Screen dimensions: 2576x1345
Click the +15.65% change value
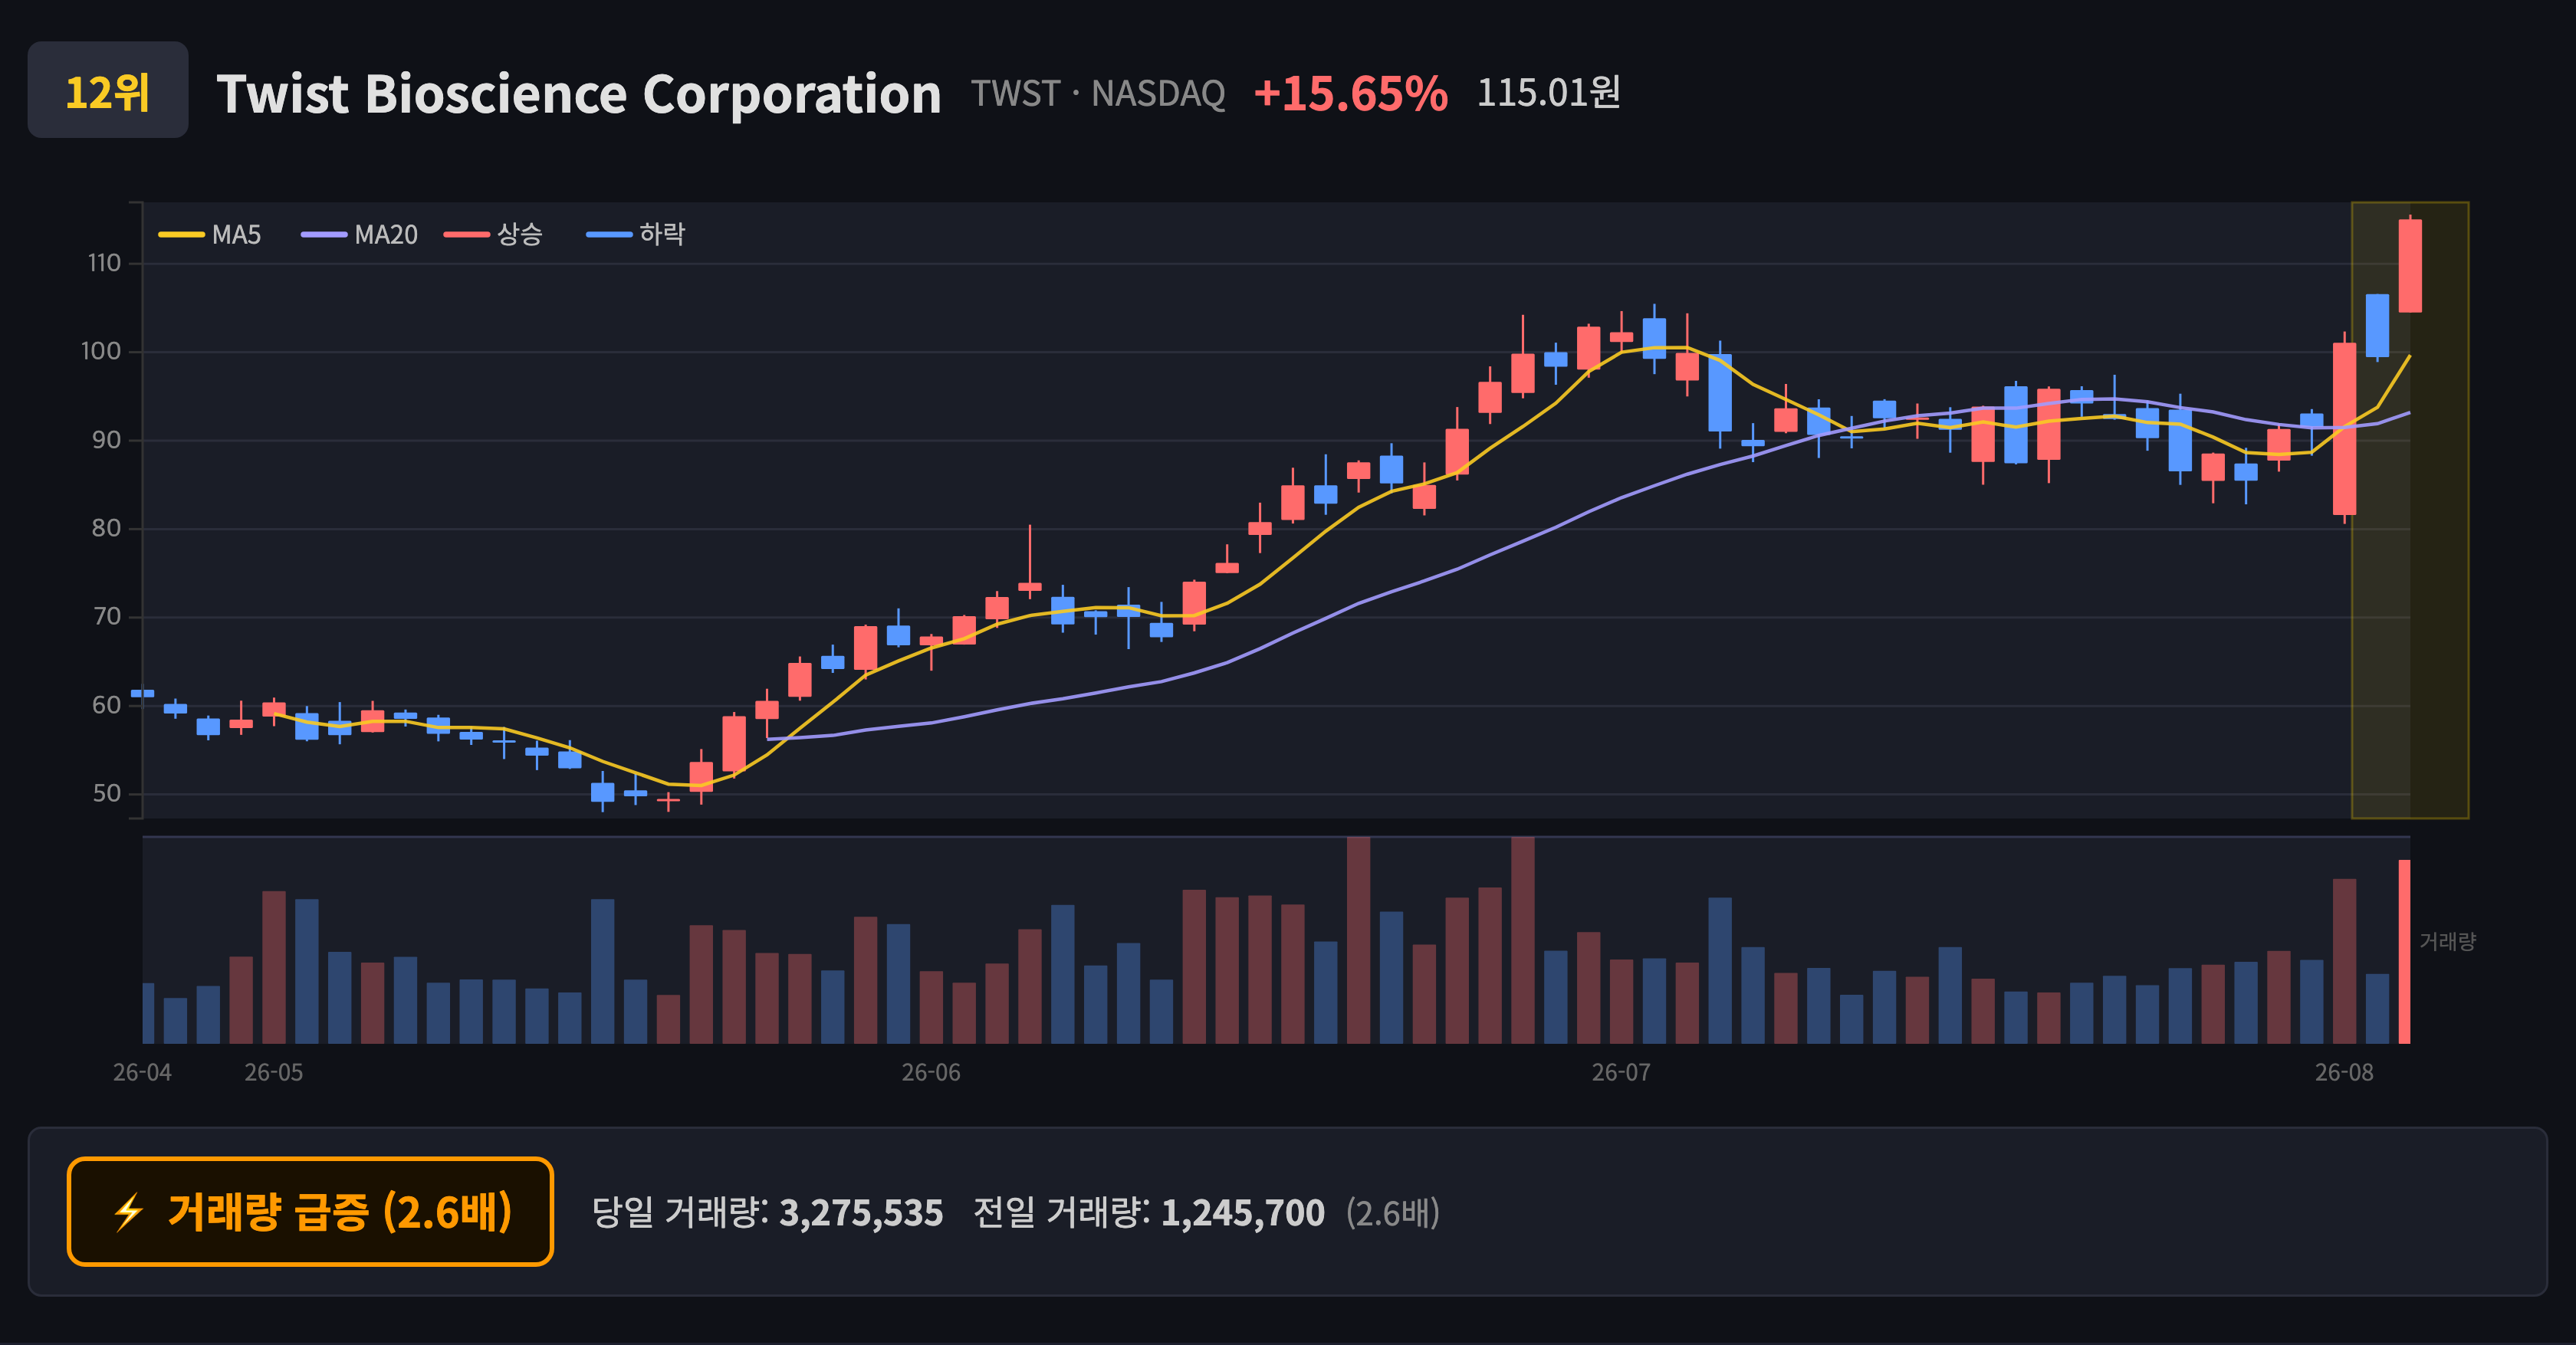click(1350, 93)
